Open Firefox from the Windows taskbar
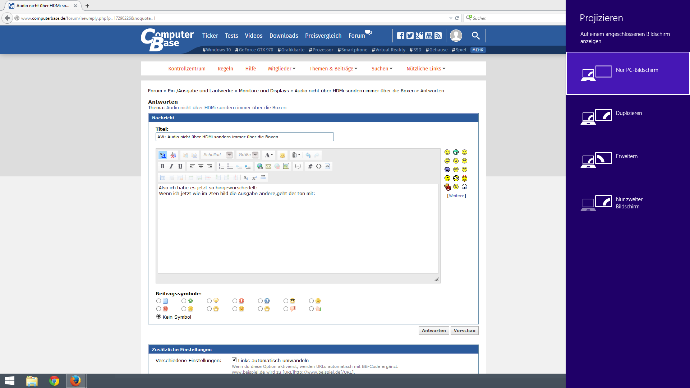690x388 pixels. pos(75,380)
